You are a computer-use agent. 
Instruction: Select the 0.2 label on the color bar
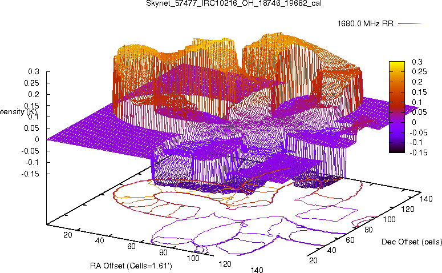click(x=417, y=82)
